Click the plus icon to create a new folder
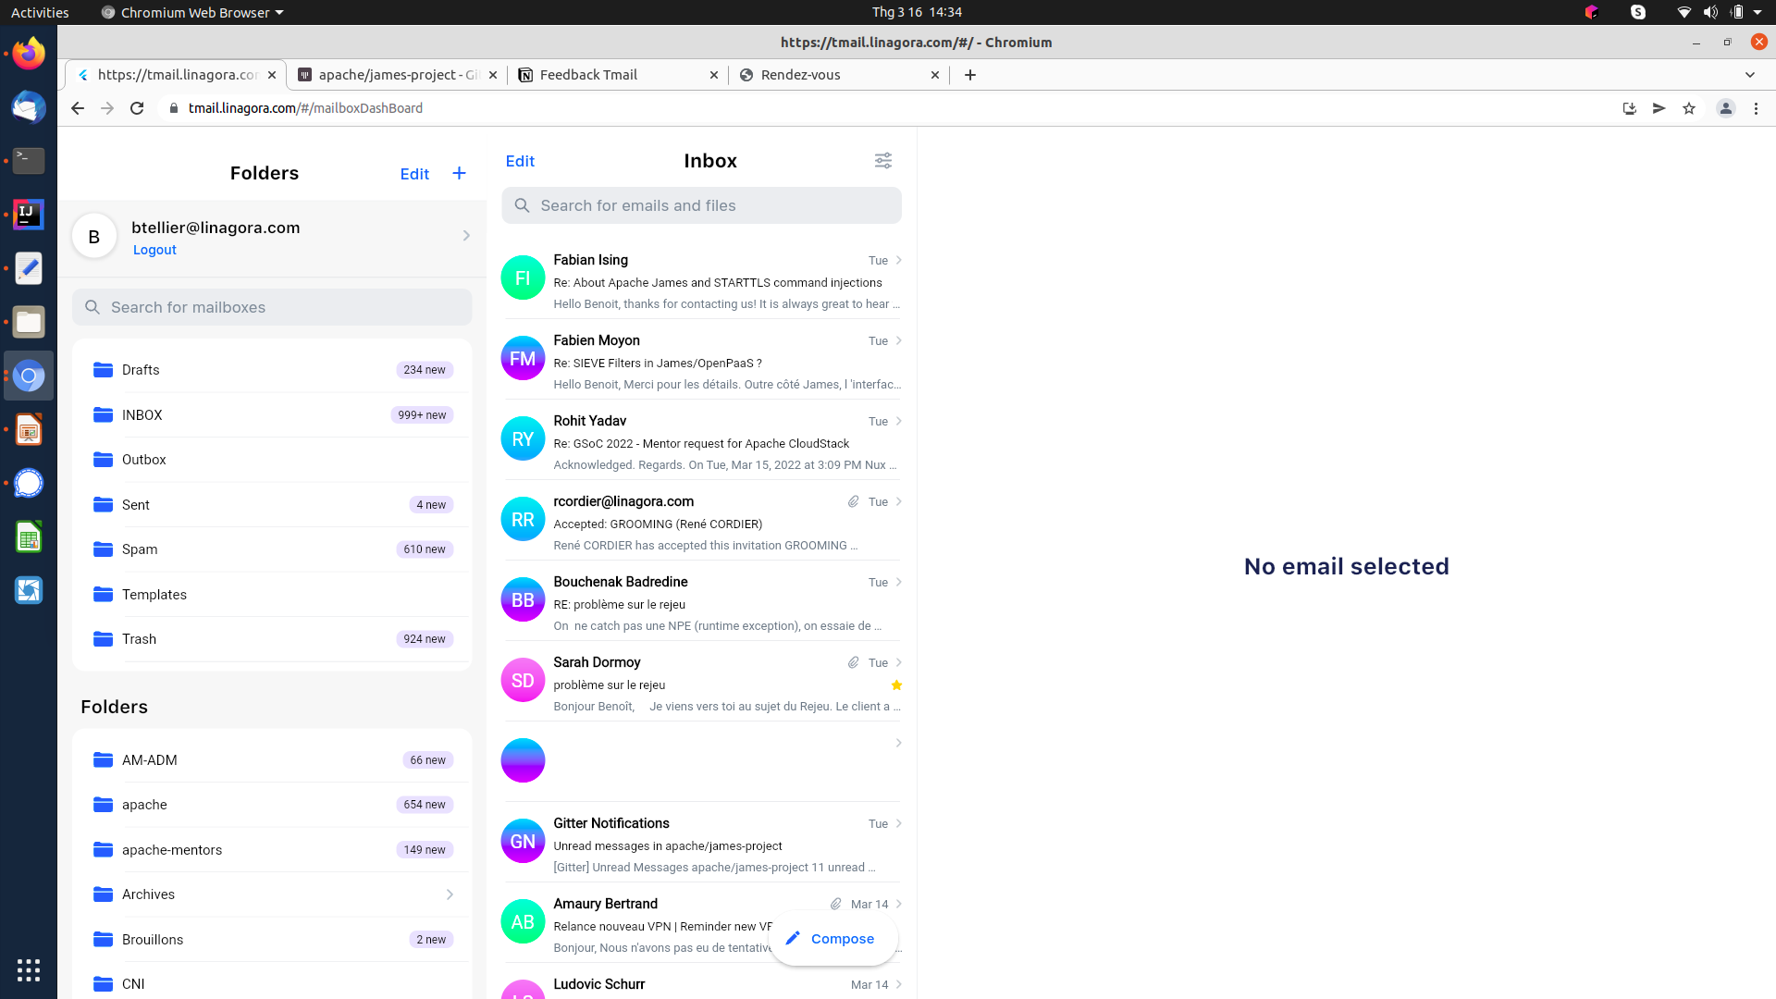 (x=460, y=173)
